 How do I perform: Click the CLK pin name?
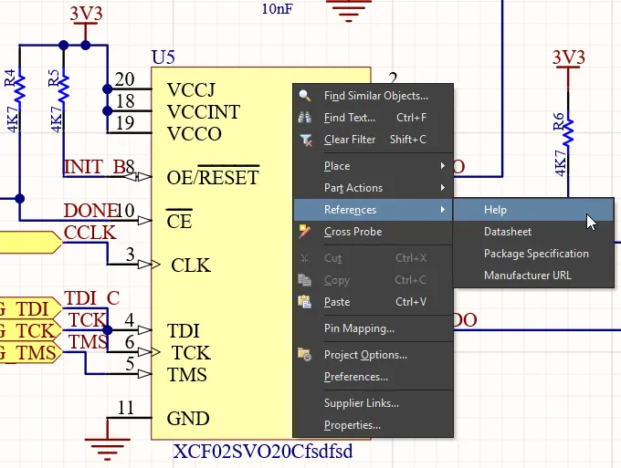[191, 265]
